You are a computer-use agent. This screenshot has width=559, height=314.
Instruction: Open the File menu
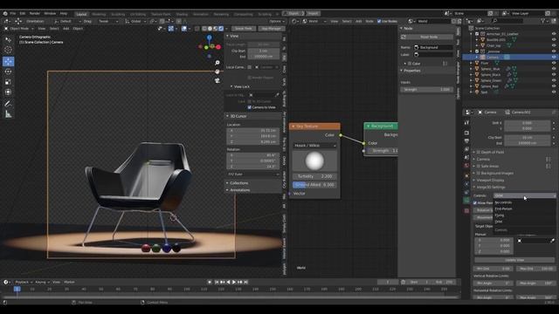(13, 14)
